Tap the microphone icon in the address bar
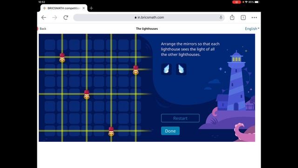Image resolution: width=298 pixels, height=168 pixels. pos(221,17)
